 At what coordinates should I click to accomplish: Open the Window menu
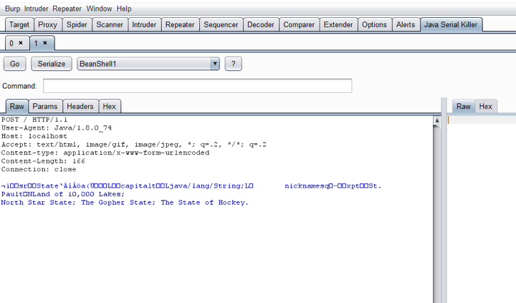tap(99, 9)
